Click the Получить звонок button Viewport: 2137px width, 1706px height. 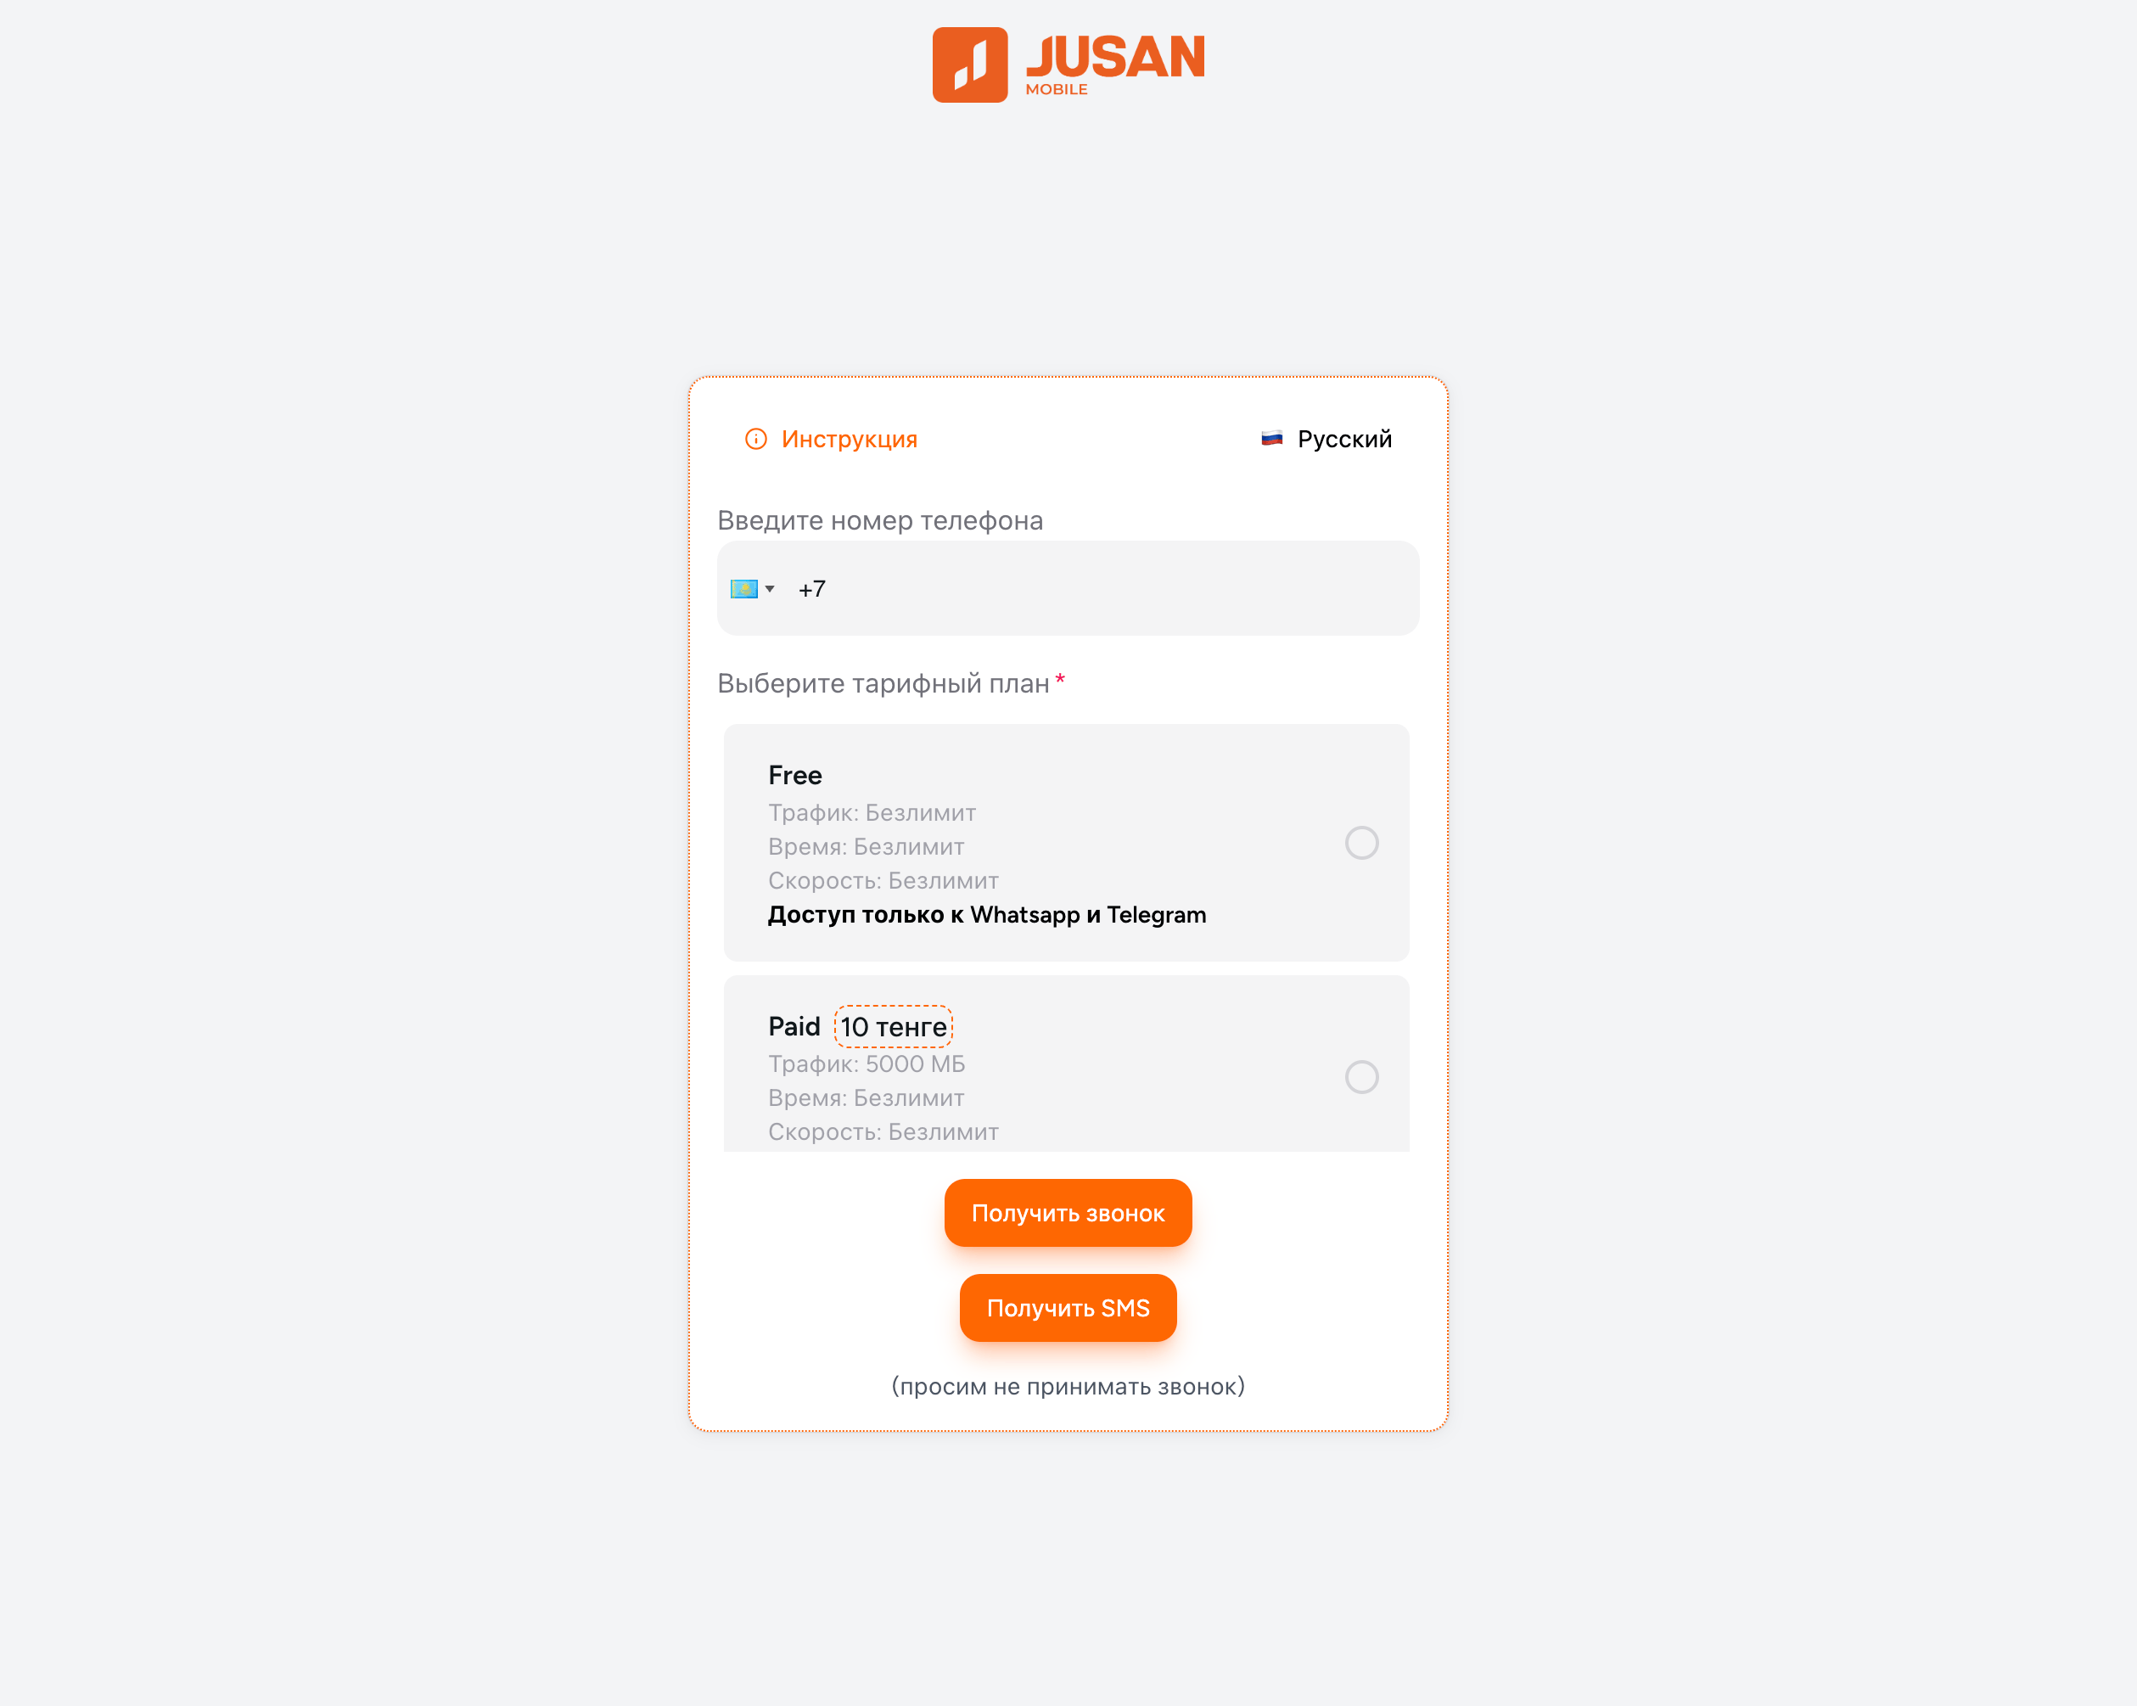click(1068, 1212)
